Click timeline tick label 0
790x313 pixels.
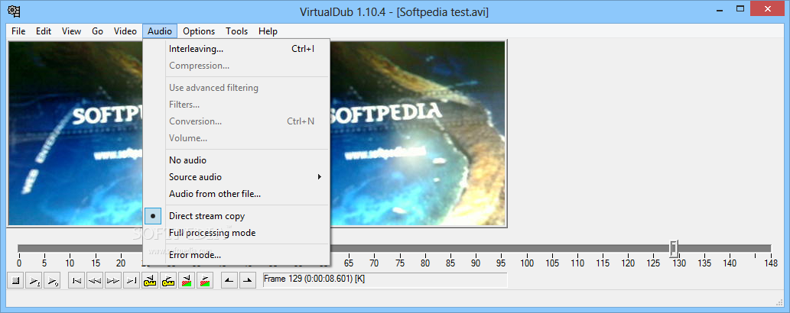[19, 263]
